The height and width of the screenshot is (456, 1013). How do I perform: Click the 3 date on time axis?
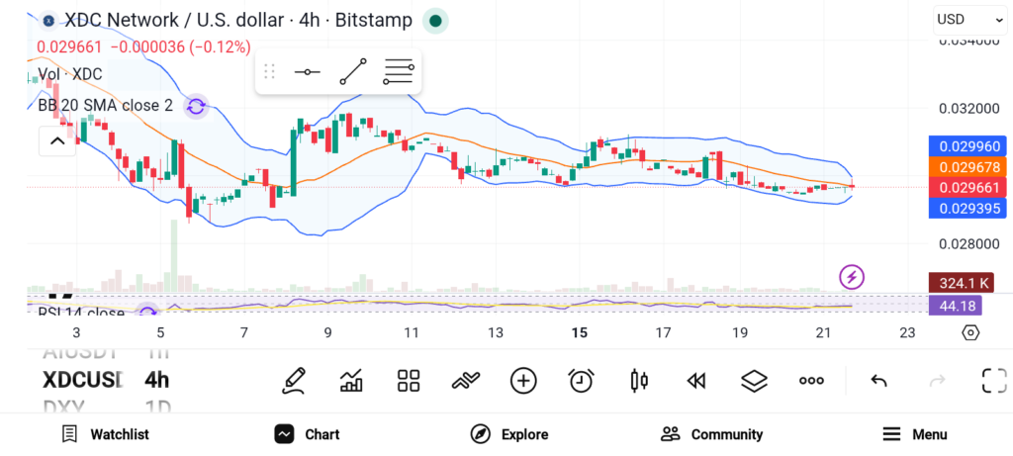[x=76, y=332]
